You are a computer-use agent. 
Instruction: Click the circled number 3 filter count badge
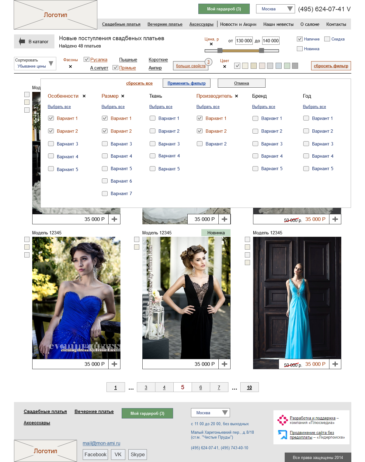click(x=208, y=62)
